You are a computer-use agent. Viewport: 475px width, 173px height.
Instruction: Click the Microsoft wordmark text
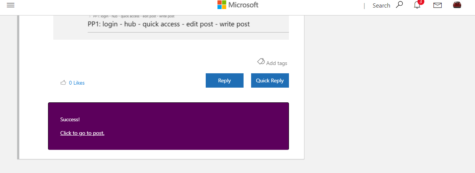click(x=244, y=5)
